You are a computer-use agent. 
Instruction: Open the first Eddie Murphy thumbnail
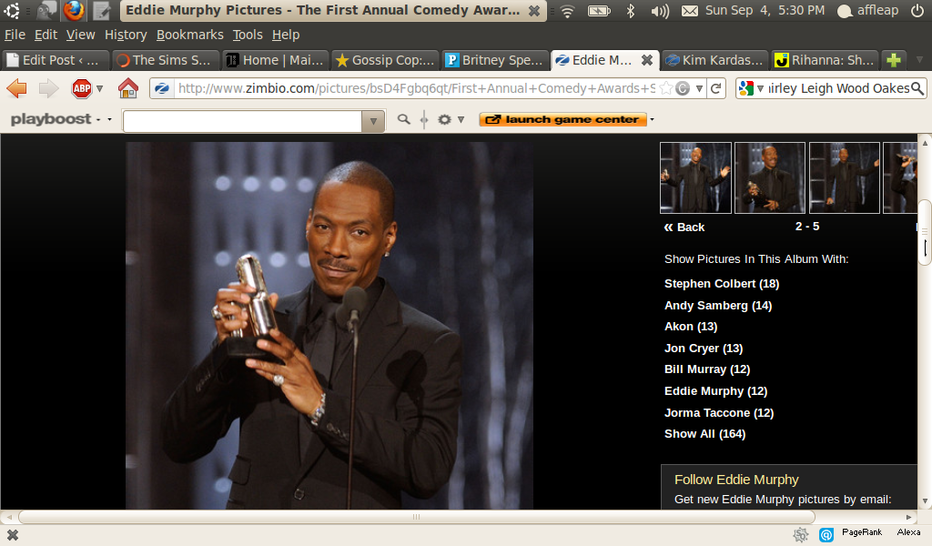click(x=695, y=177)
